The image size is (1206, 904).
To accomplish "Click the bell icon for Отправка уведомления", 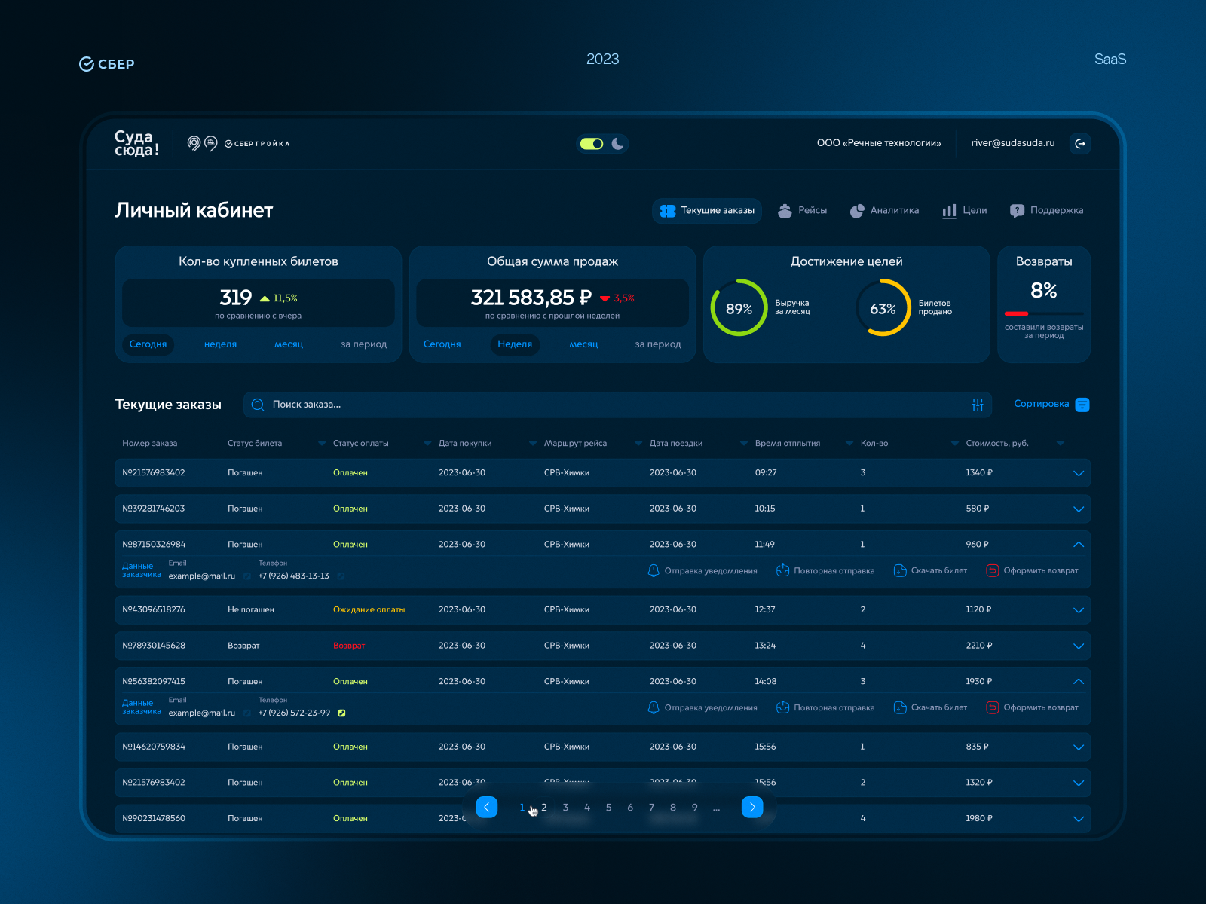I will point(653,570).
